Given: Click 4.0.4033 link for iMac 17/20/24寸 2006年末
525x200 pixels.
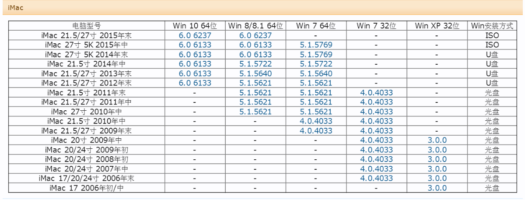Looking at the screenshot, I should (377, 179).
